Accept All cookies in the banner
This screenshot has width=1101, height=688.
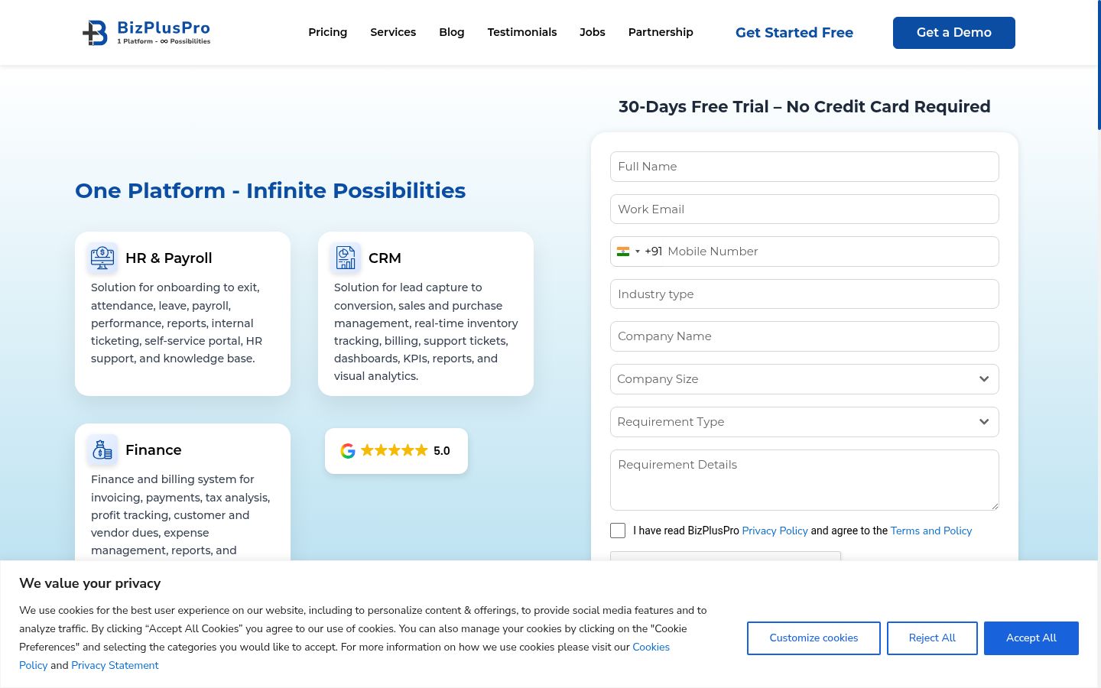click(1031, 638)
